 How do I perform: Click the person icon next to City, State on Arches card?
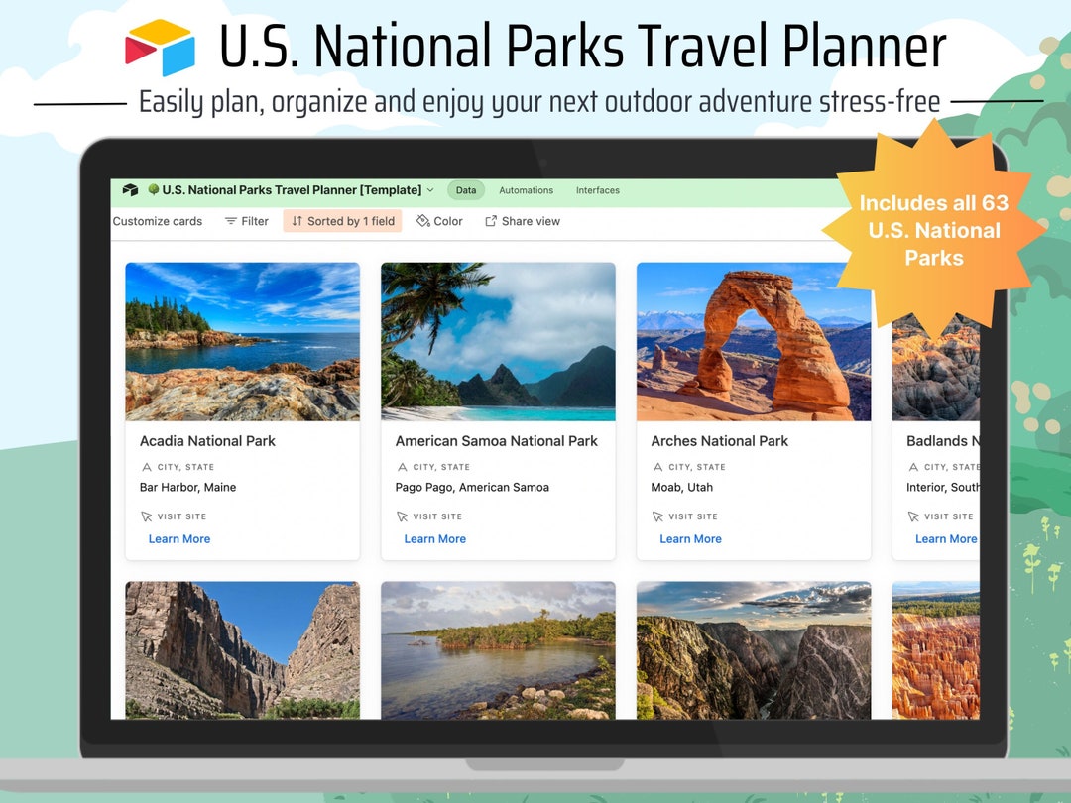click(657, 466)
